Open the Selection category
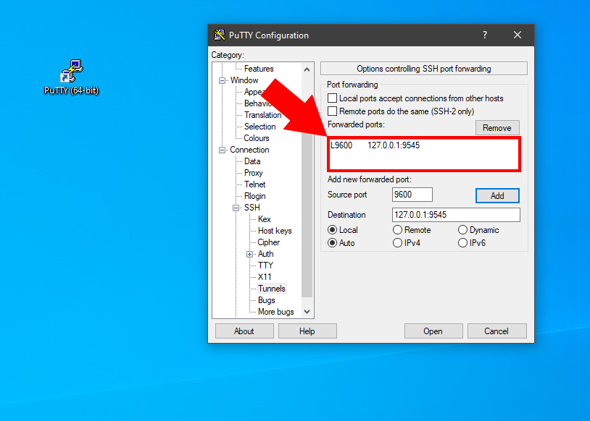The height and width of the screenshot is (421, 590). coord(259,127)
